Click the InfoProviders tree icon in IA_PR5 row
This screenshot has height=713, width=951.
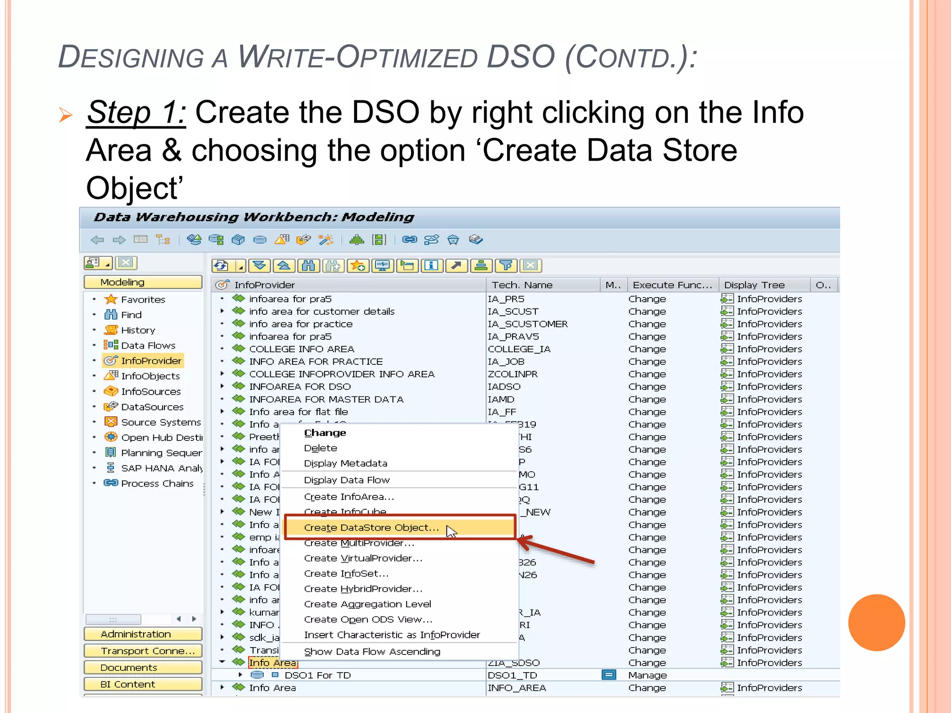pos(727,298)
